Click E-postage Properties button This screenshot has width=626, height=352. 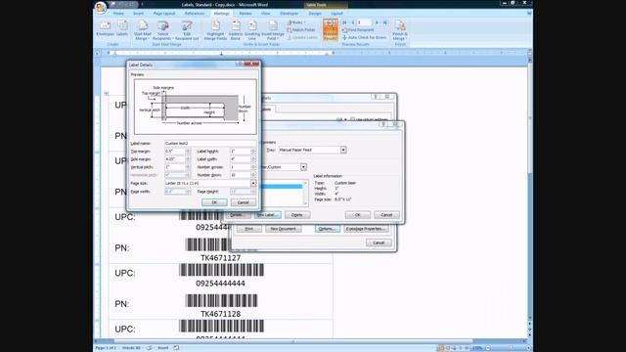click(x=366, y=229)
